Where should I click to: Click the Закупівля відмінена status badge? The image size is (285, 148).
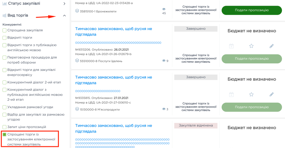click(196, 126)
